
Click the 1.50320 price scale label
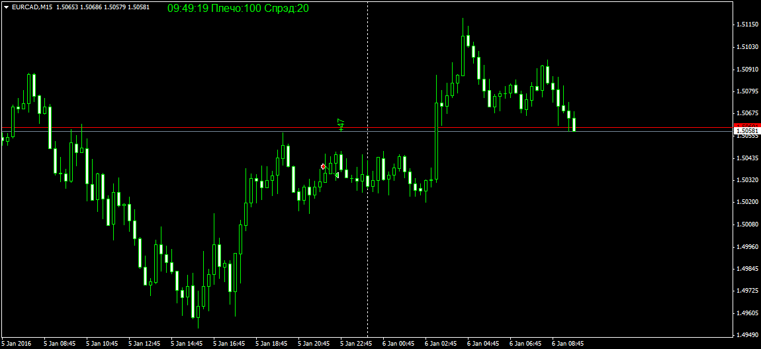point(747,179)
